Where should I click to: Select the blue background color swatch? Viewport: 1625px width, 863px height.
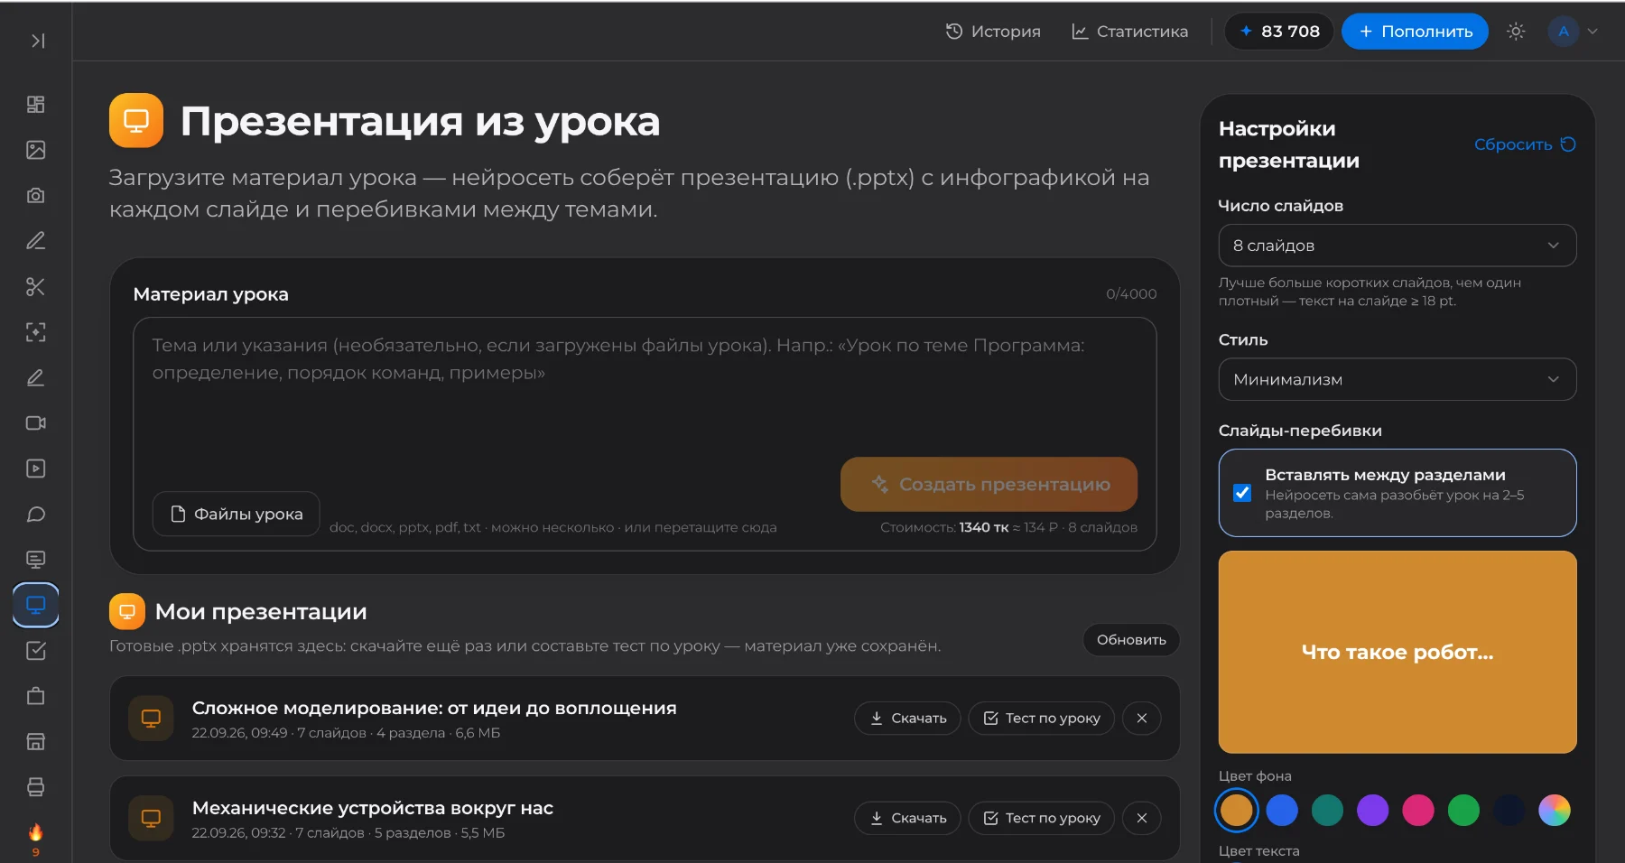(x=1282, y=811)
